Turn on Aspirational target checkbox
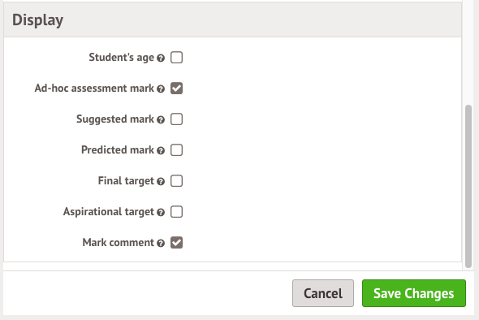The width and height of the screenshot is (479, 320). 176,212
